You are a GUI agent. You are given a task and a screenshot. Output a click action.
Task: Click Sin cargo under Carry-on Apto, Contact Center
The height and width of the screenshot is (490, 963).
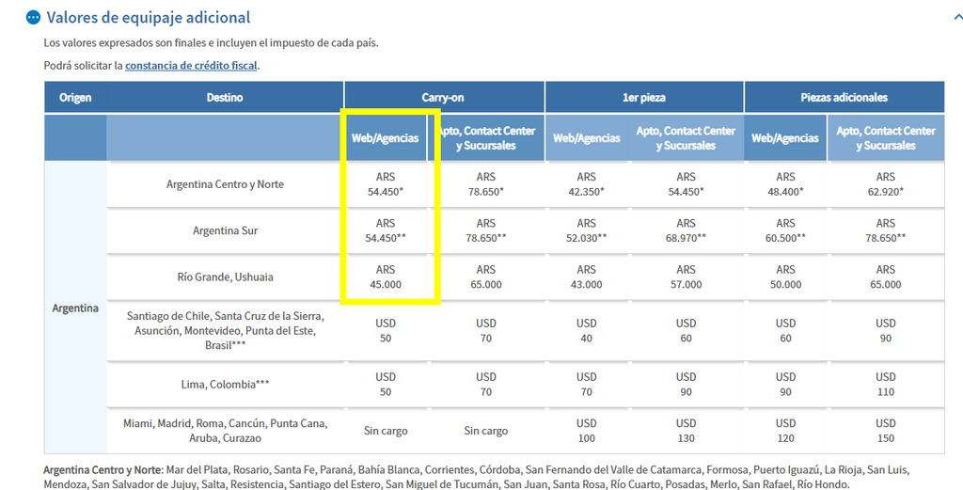coord(486,431)
